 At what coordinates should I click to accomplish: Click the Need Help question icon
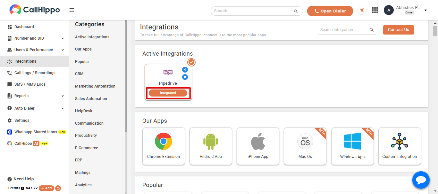tap(10, 179)
